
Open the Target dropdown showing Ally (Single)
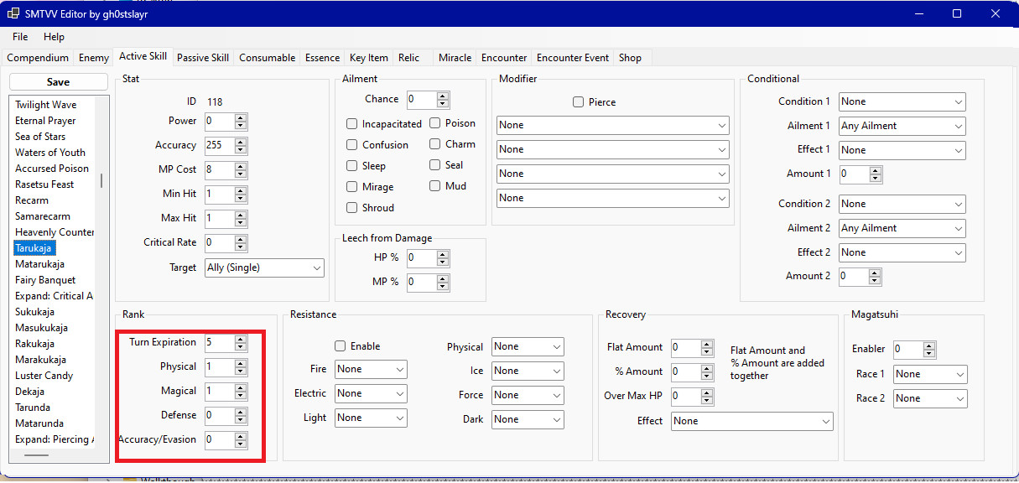(264, 267)
